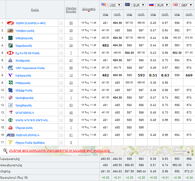
Task: Toggle favorite star for ՀԱՅԲԻԶՆԵՍԲԱՆԿ
Action: [x=61, y=23]
